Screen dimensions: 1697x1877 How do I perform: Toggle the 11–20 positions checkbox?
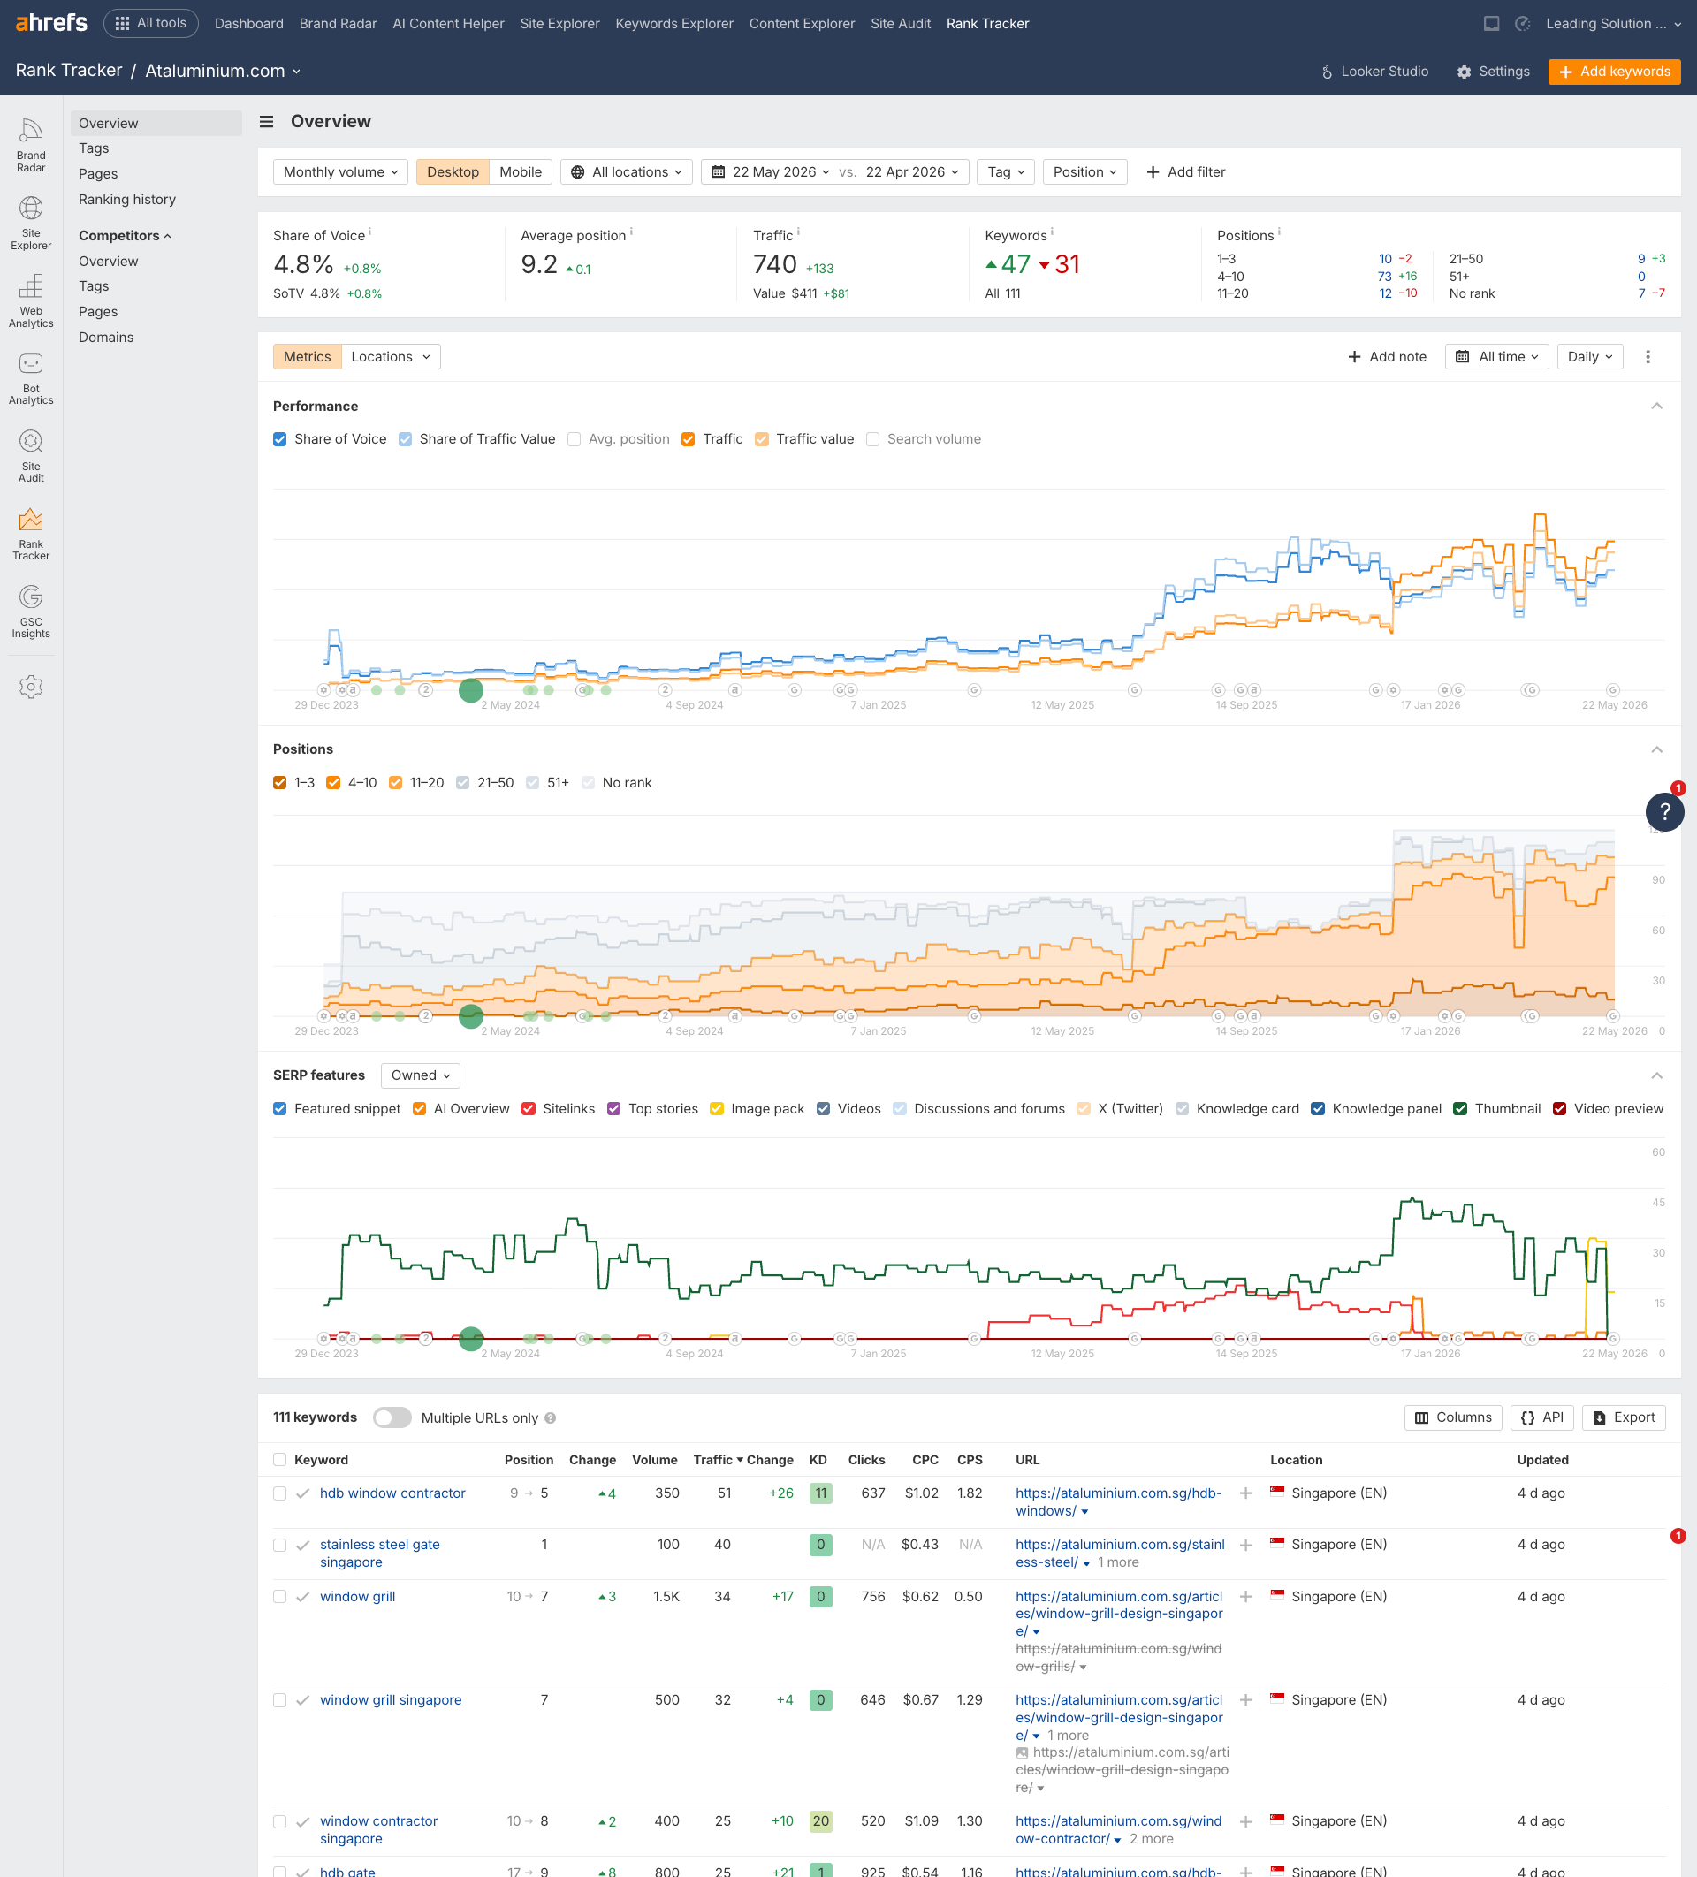pos(395,783)
